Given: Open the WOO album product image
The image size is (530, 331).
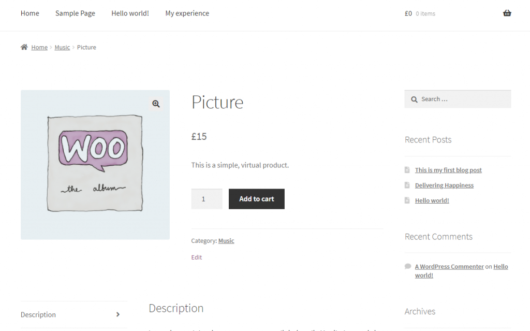Looking at the screenshot, I should [x=95, y=165].
